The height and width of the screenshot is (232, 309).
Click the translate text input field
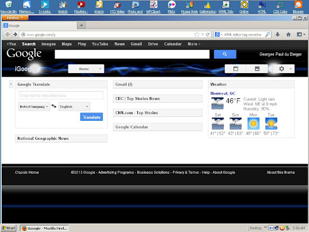click(61, 95)
